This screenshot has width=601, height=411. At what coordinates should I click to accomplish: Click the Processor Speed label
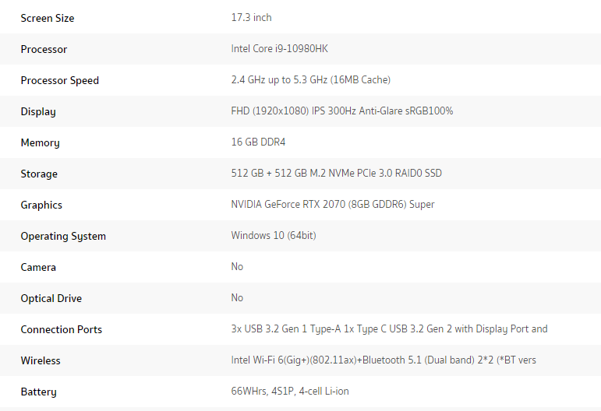pos(60,80)
